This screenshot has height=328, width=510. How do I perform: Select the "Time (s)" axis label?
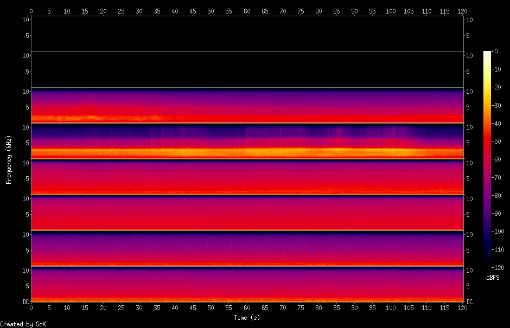[x=247, y=317]
